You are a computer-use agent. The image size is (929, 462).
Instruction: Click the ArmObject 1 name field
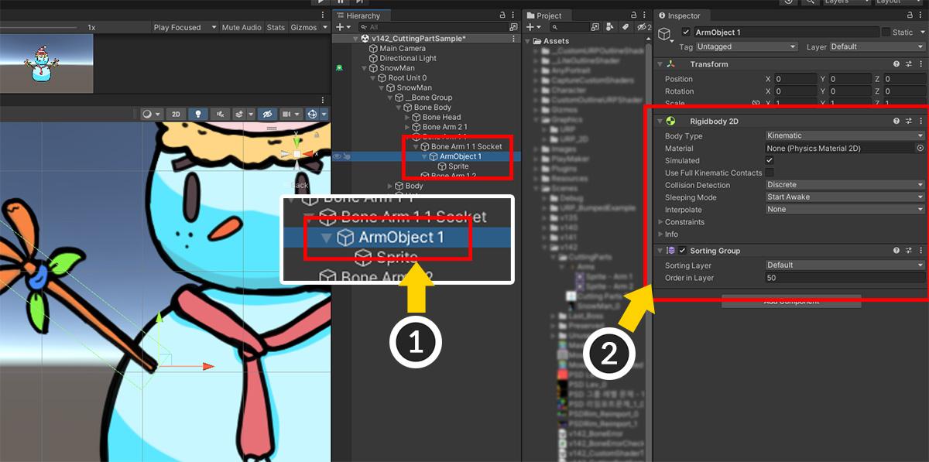(x=786, y=33)
